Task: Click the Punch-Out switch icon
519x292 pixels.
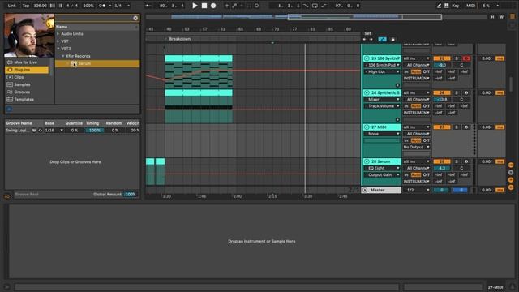Action: pos(324,6)
